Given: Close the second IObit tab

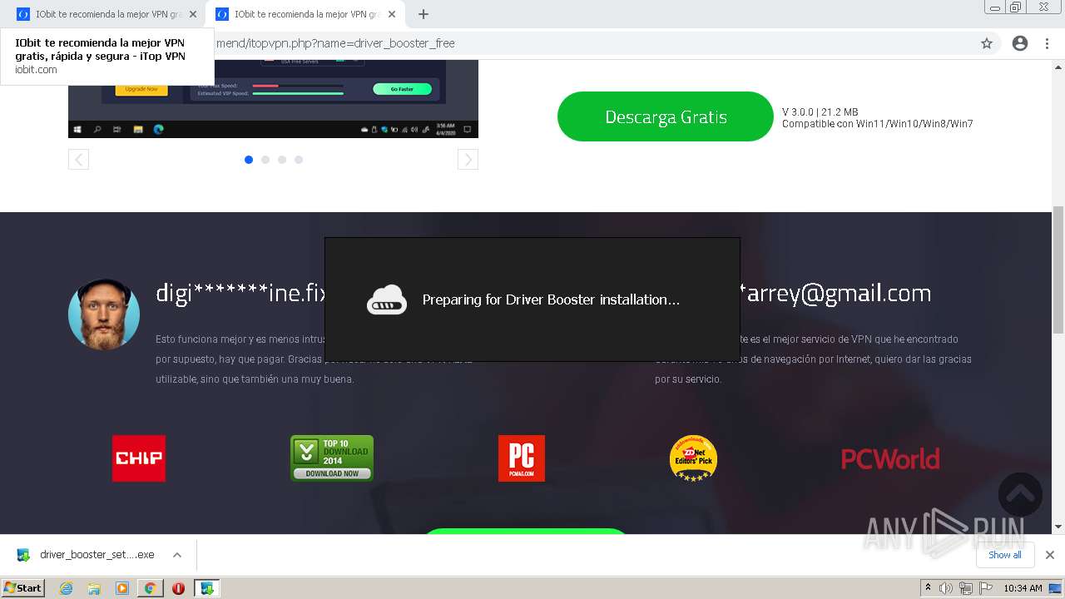Looking at the screenshot, I should point(392,14).
